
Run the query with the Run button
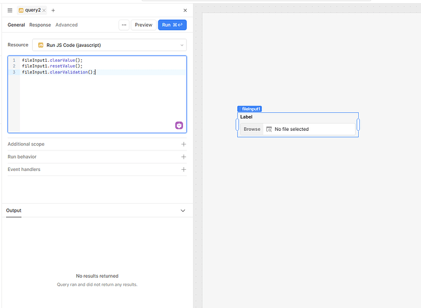pyautogui.click(x=172, y=25)
